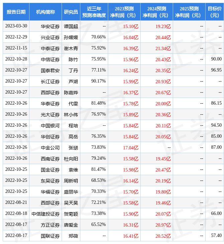Click the 近三年预测准确度 column header
The height and width of the screenshot is (244, 224).
point(94,12)
